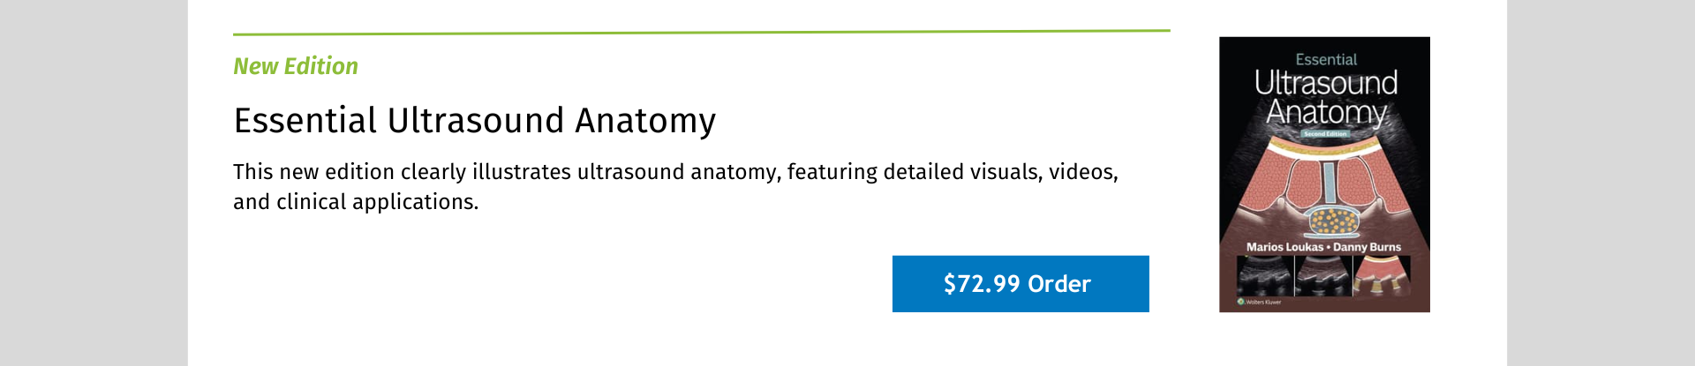
Task: Click the Wolters Kluwer logo on cover
Action: point(1260,302)
